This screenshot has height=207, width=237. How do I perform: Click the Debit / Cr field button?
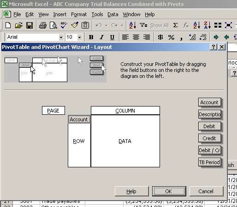tap(210, 150)
